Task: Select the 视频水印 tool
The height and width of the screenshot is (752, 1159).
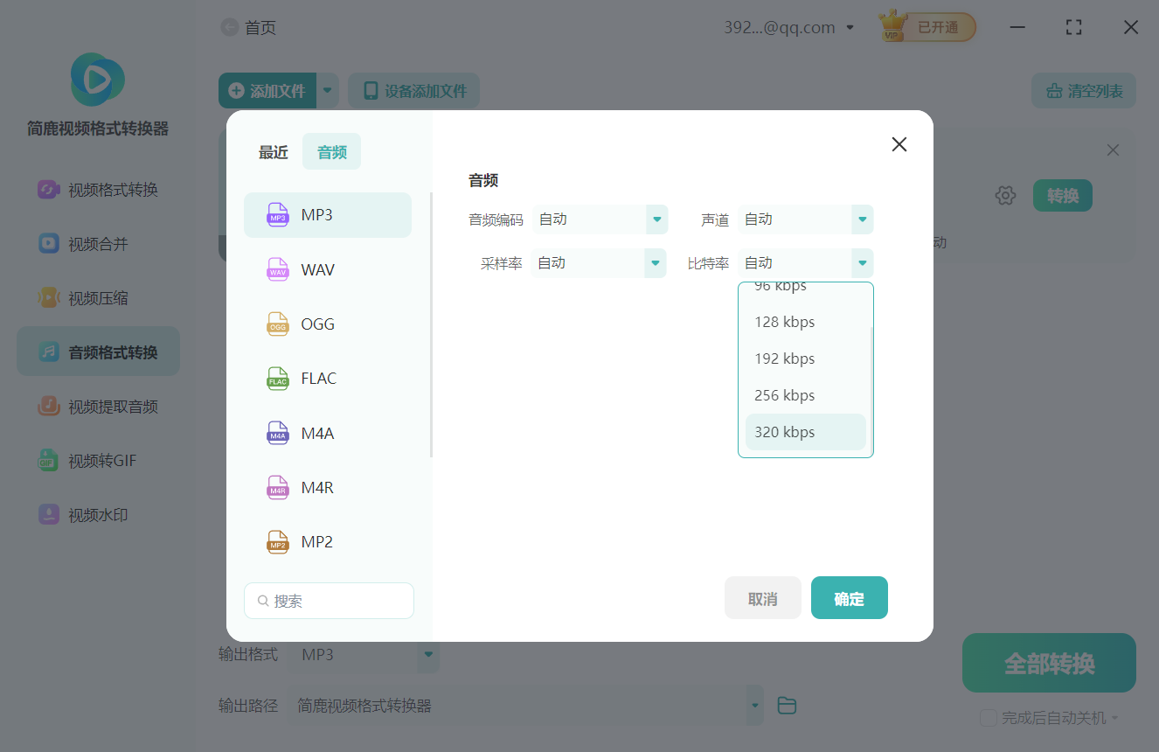Action: pyautogui.click(x=97, y=514)
